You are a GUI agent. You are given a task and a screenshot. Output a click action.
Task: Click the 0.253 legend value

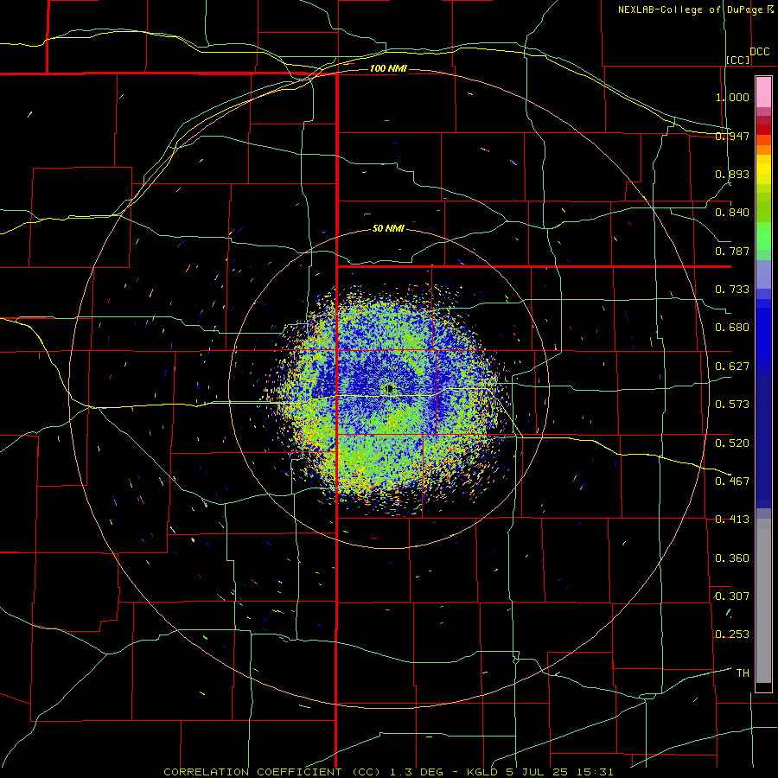click(732, 635)
